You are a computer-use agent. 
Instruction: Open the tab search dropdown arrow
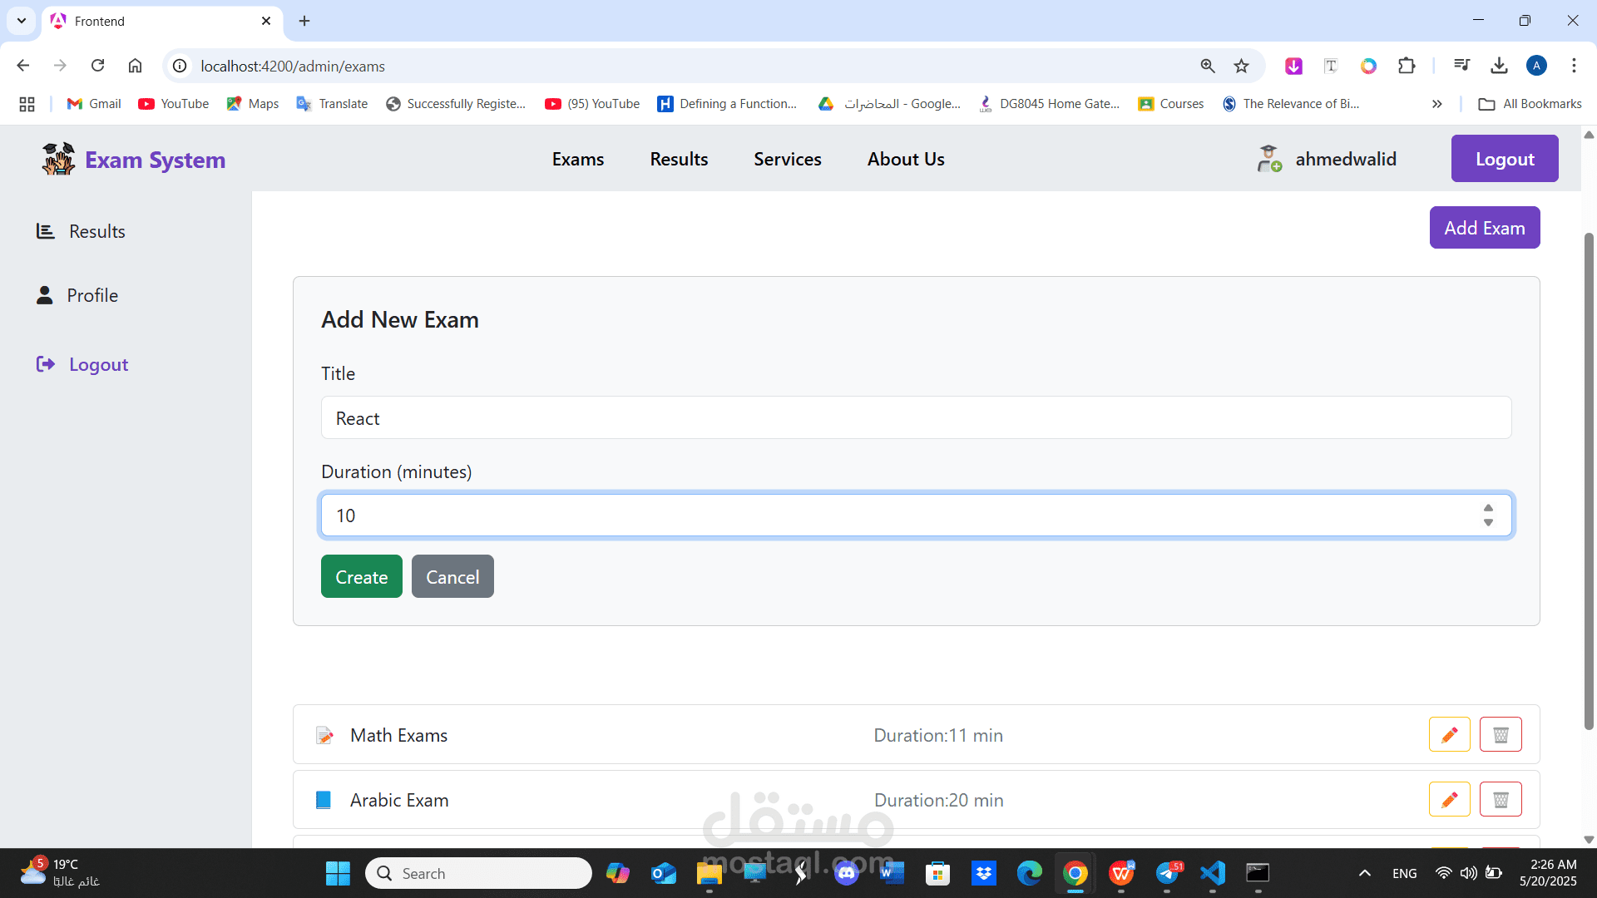point(22,21)
